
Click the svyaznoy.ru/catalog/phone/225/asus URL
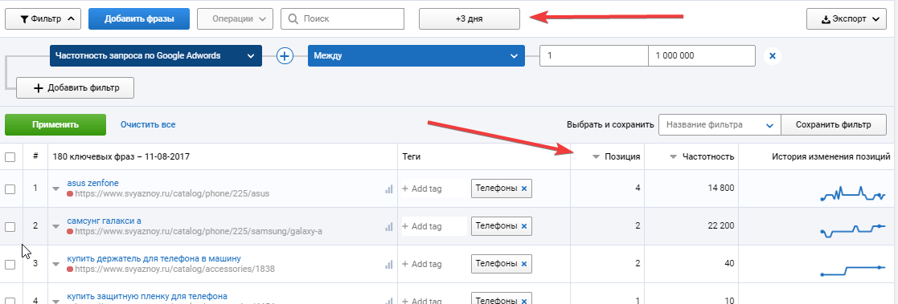point(172,194)
